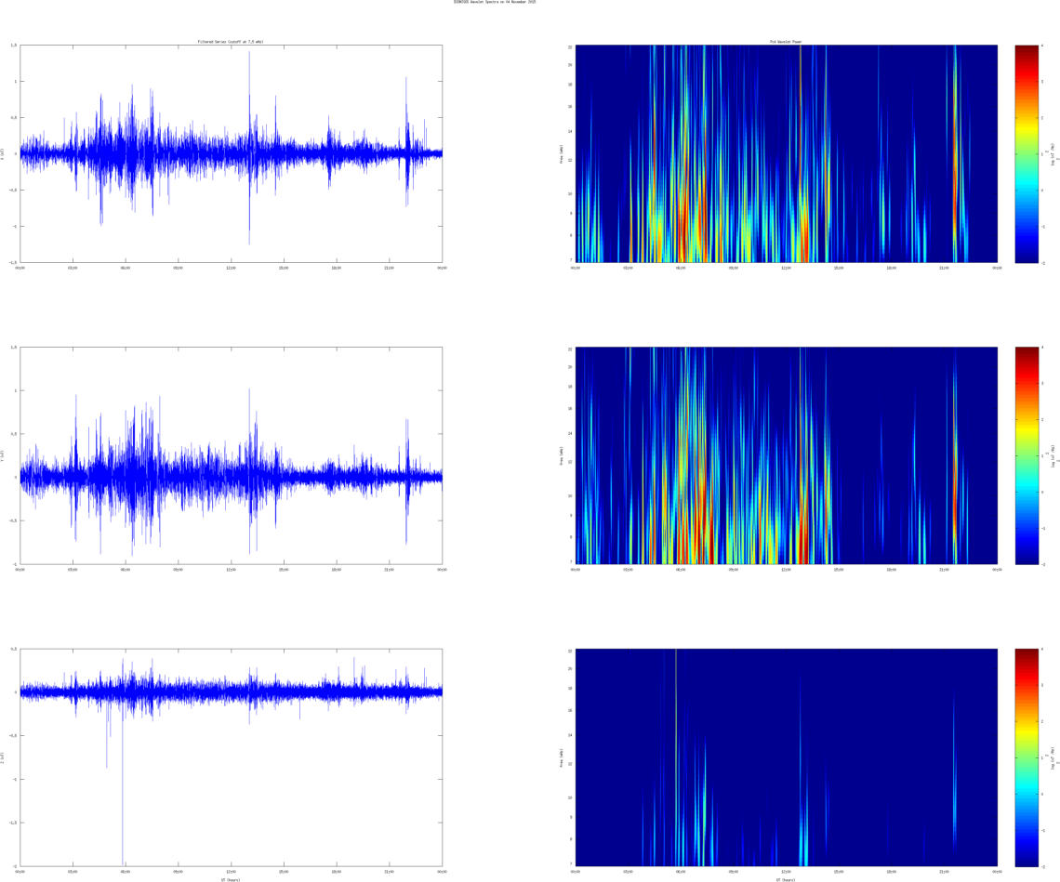Click the middle spectrogram color scale bar
Viewport: 1060px width, 882px height.
pos(1027,455)
